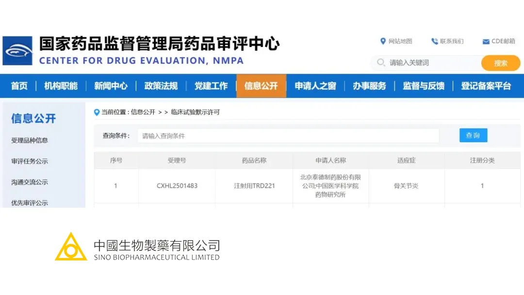
Task: Click the breadcrumb location pin icon
Action: [x=97, y=112]
